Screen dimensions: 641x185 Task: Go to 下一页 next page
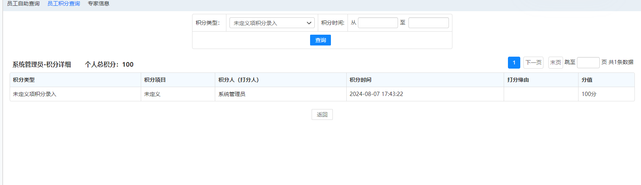pos(533,62)
